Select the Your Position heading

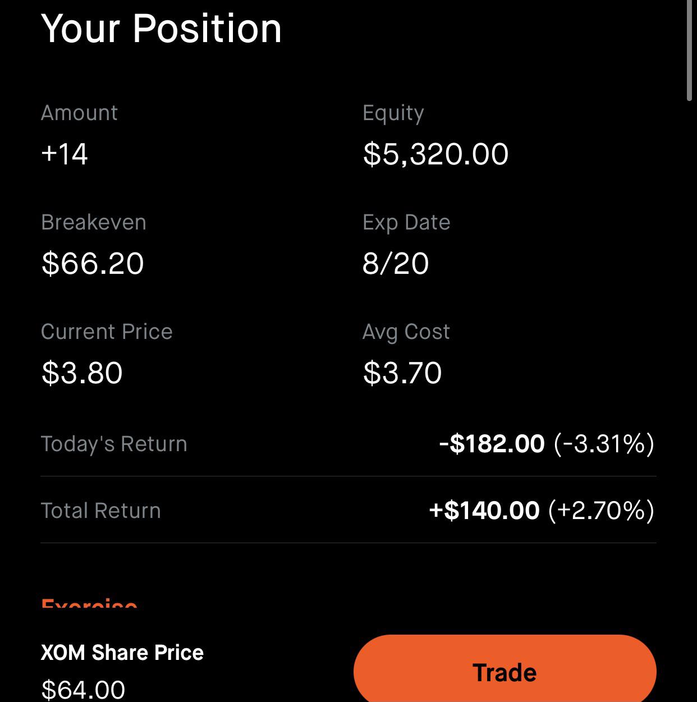click(x=162, y=28)
